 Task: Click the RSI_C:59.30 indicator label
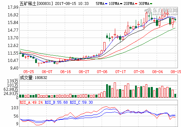pos(81,102)
